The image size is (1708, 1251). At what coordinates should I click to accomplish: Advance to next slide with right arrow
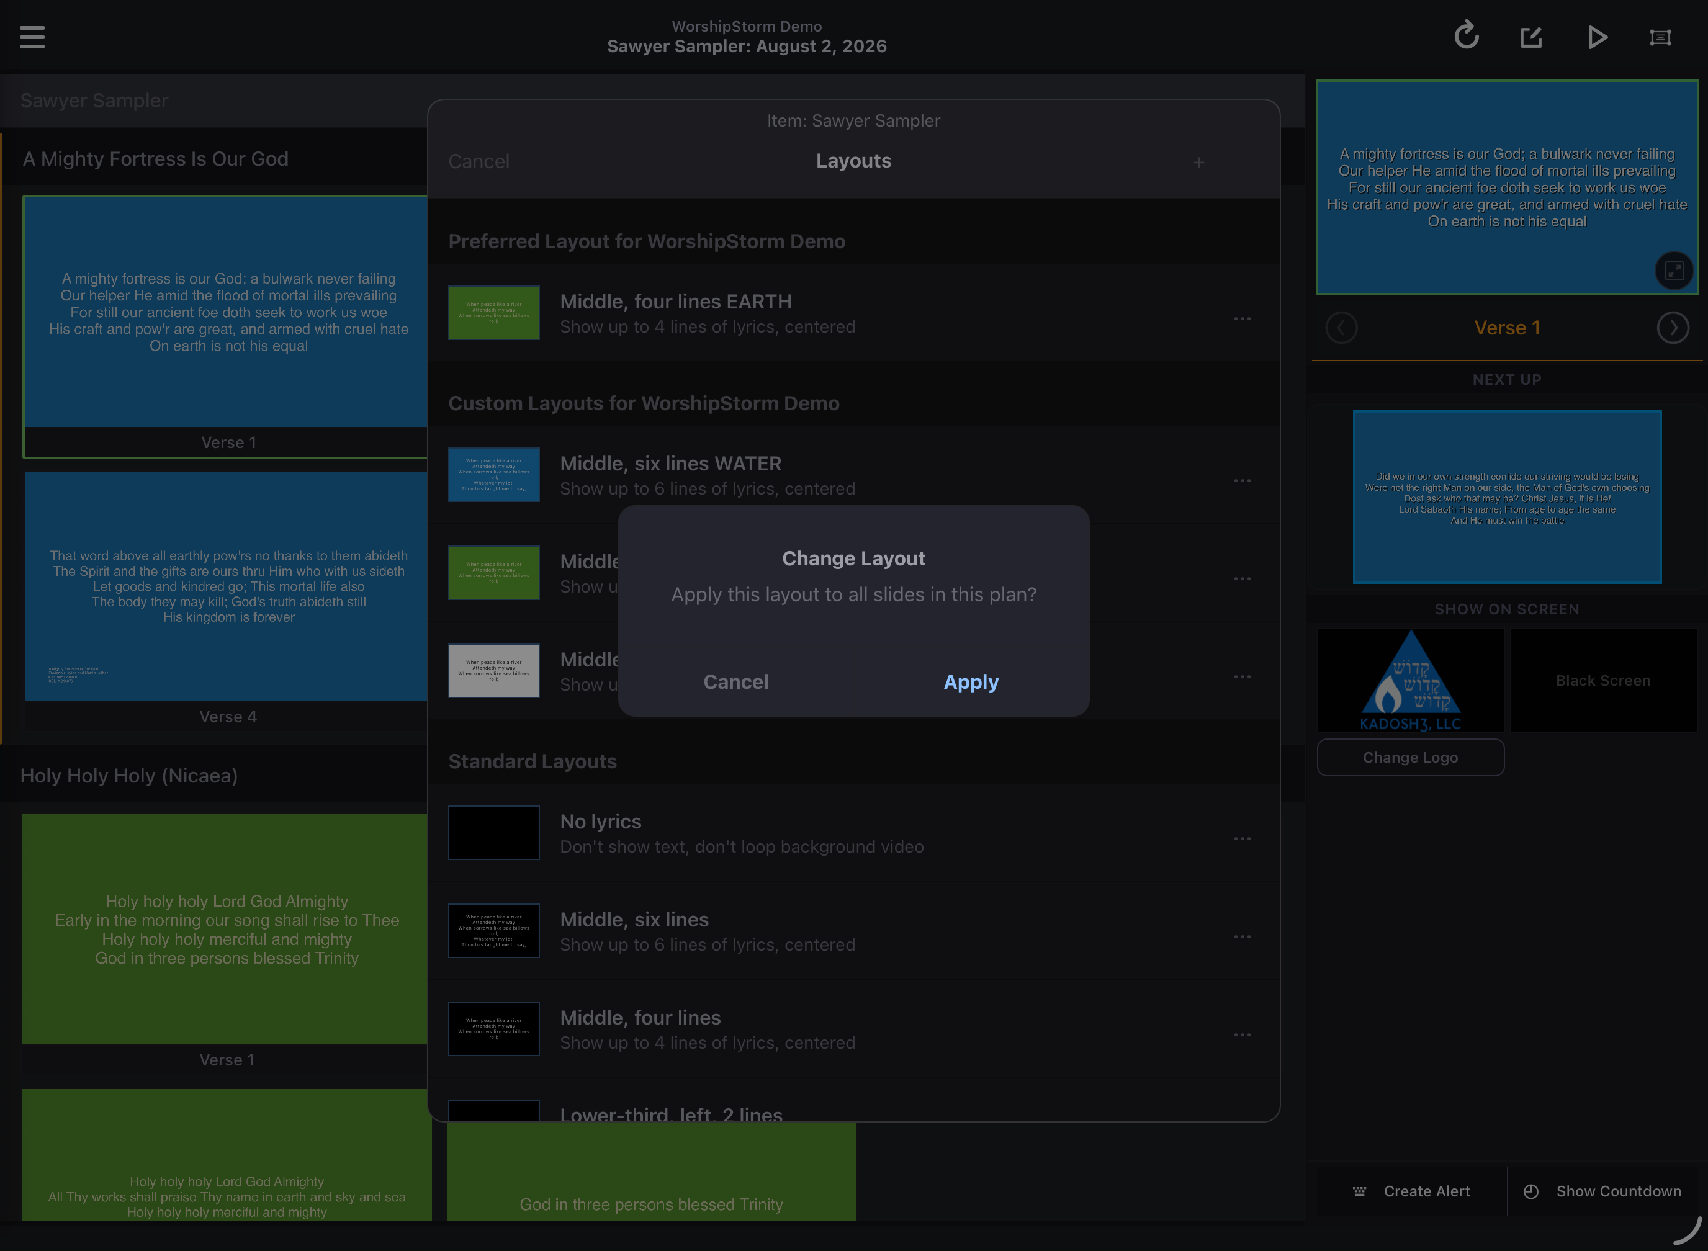(x=1673, y=328)
